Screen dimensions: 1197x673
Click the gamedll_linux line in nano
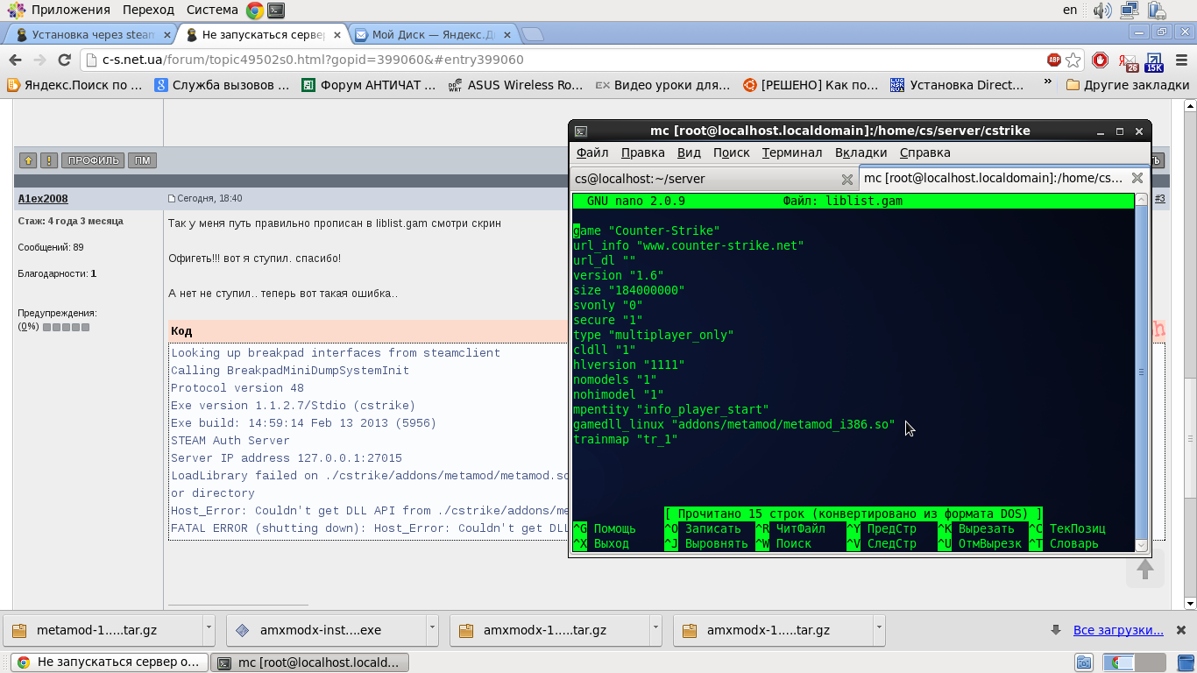point(734,424)
